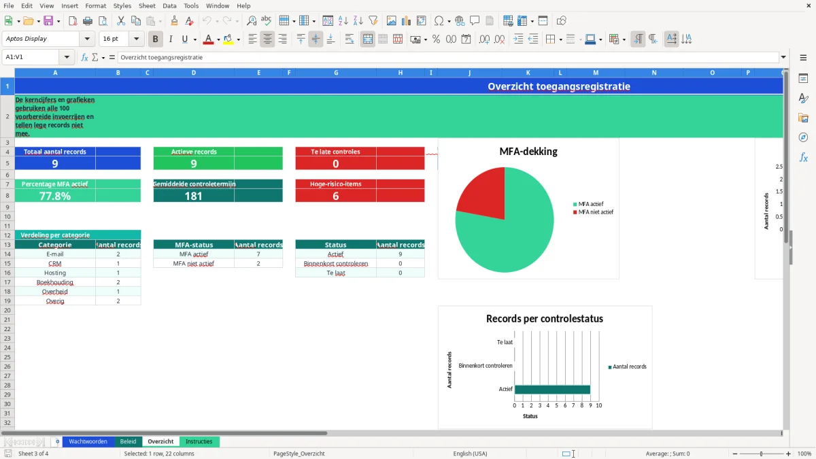This screenshot has height=459, width=816.
Task: Click the Open folder icon
Action: coord(27,21)
